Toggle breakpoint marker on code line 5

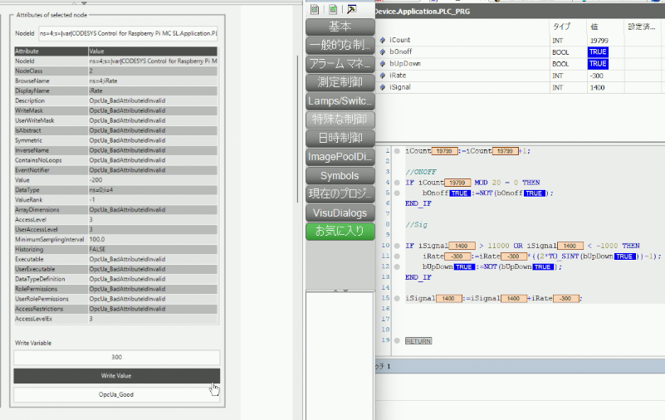click(x=397, y=193)
